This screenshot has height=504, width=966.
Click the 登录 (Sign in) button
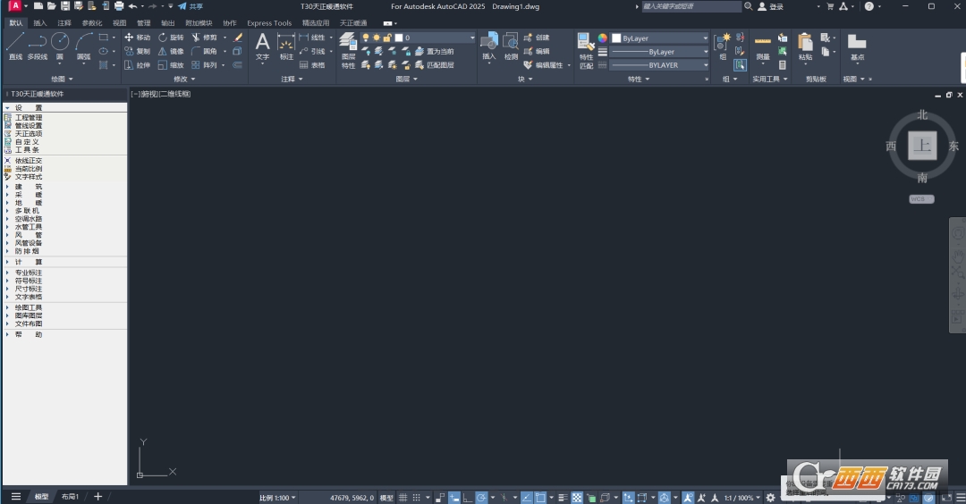770,6
